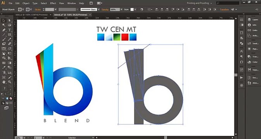
Task: Select the Lasso tool
Action: tap(10, 25)
